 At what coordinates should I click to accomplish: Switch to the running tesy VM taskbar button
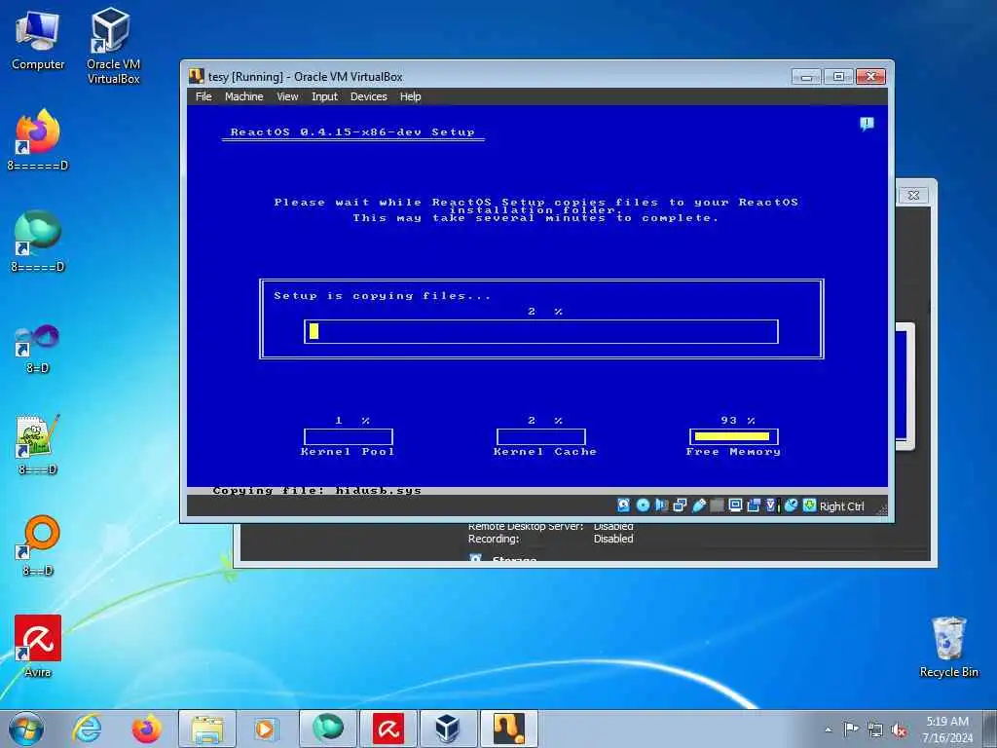(508, 729)
